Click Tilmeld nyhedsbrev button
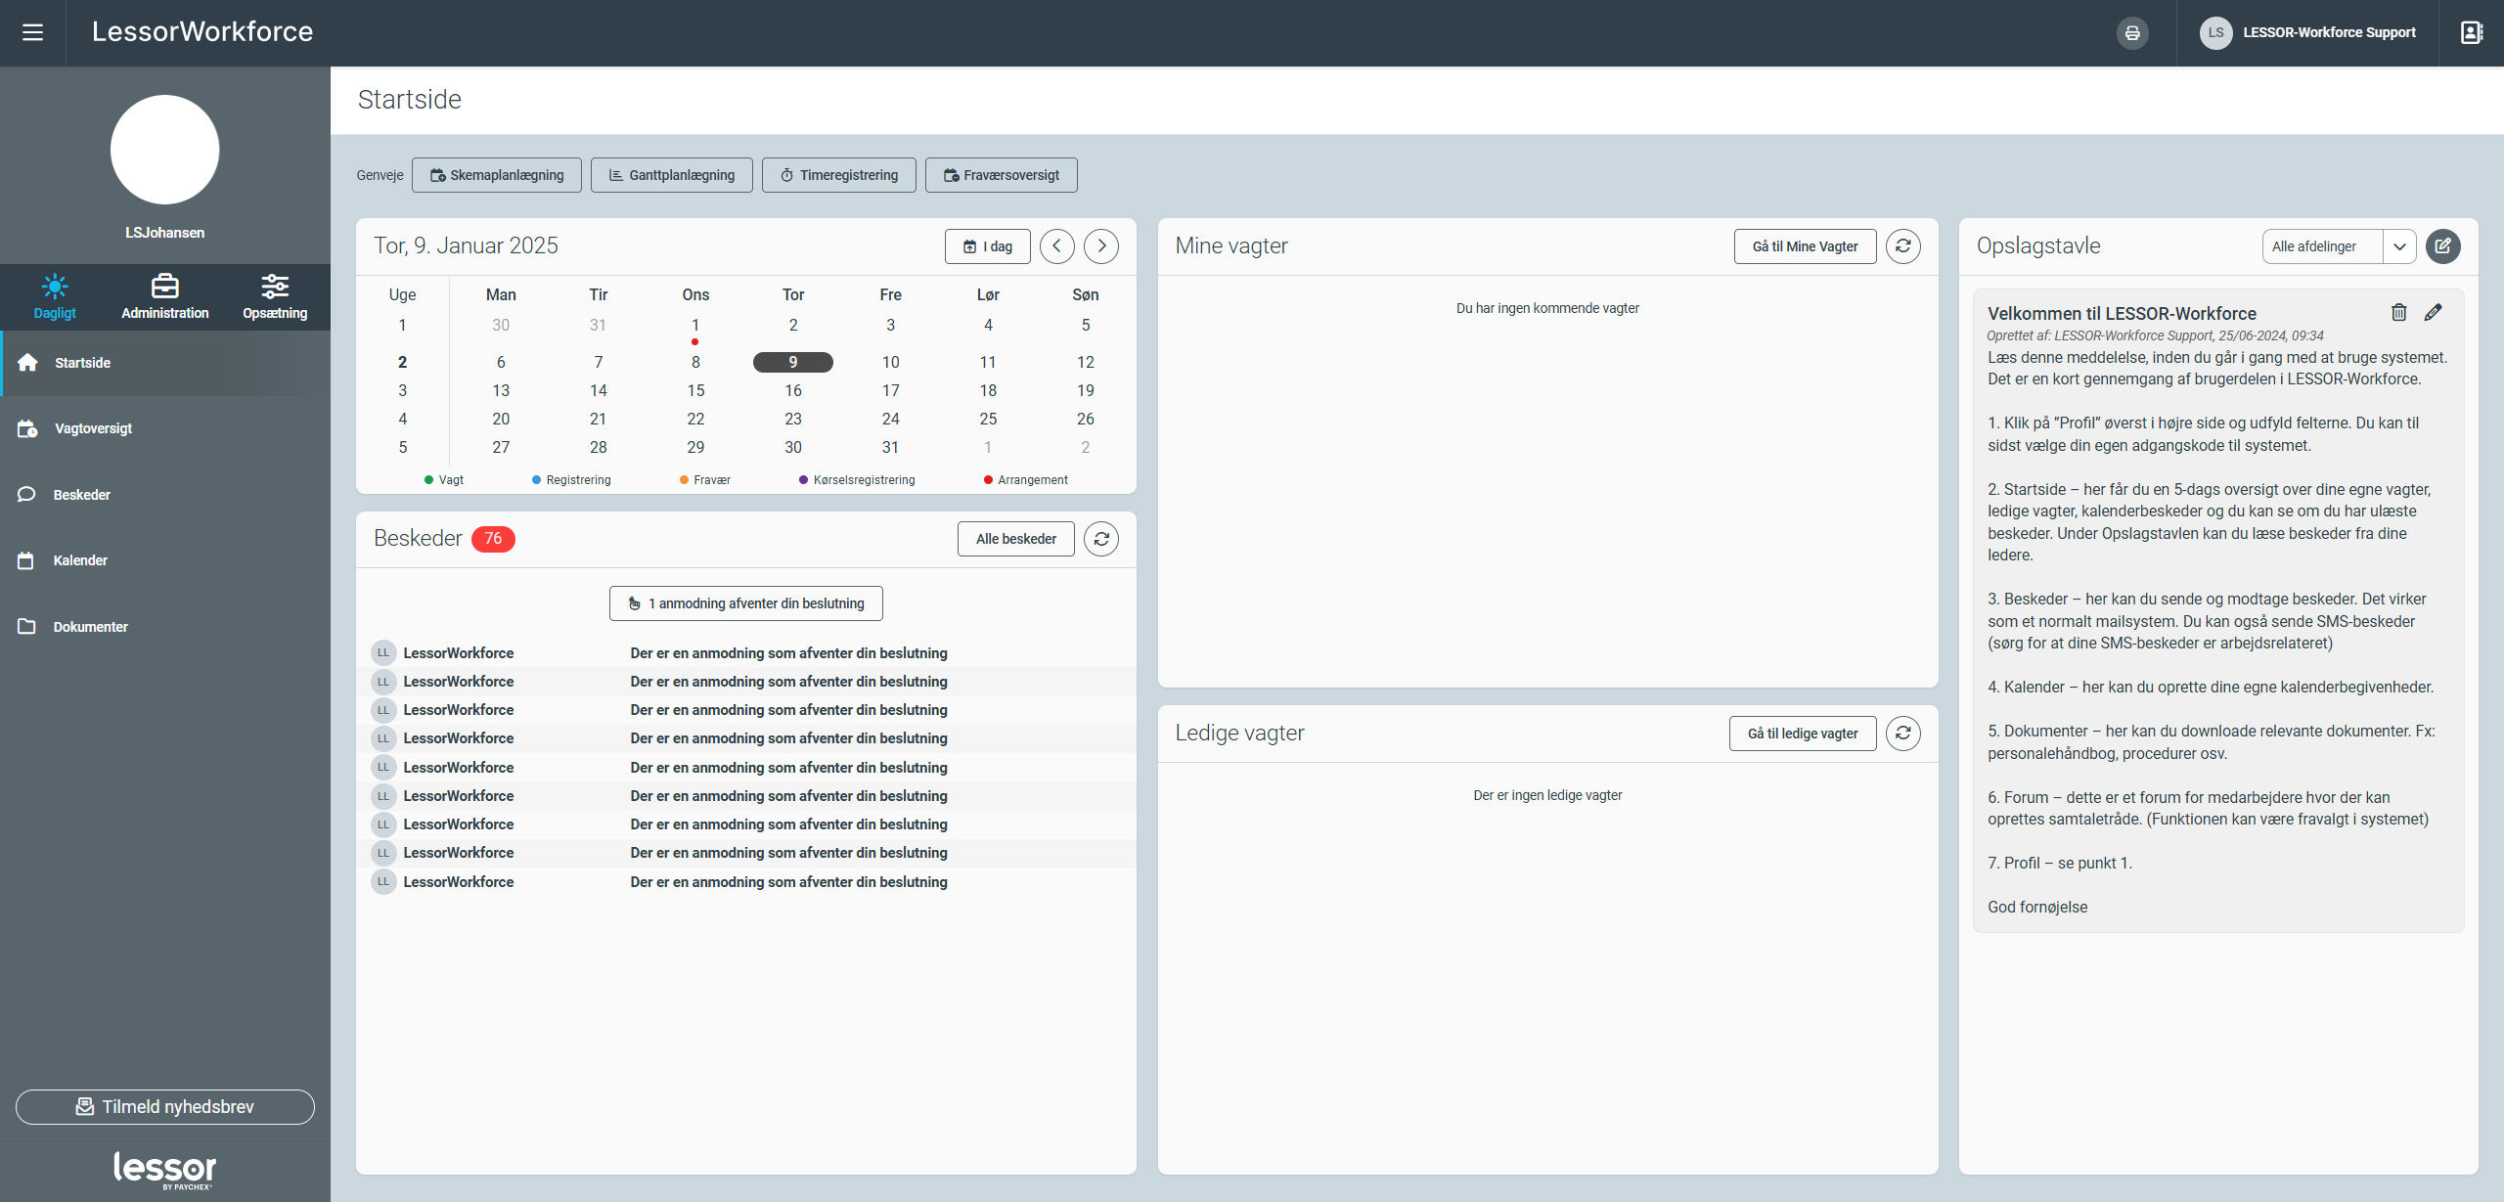This screenshot has height=1202, width=2504. coord(164,1106)
